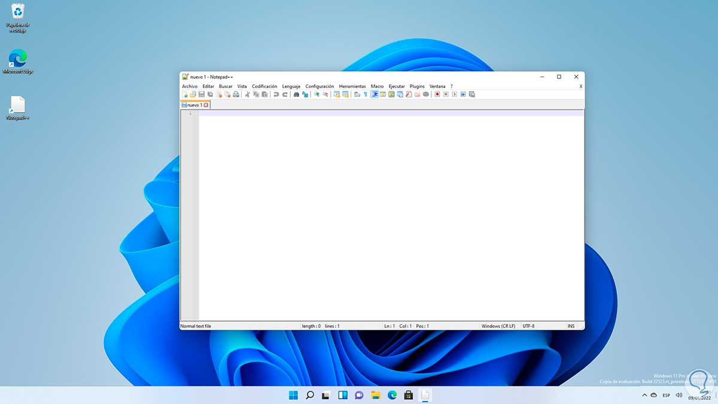This screenshot has height=404, width=718.
Task: Save the document using the floppy disk icon
Action: click(x=202, y=95)
